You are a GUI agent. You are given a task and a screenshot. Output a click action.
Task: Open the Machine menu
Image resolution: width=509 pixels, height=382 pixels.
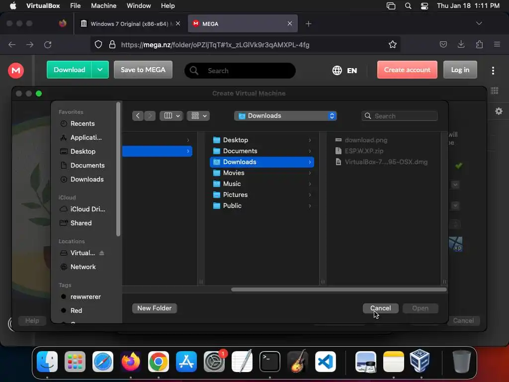point(103,6)
